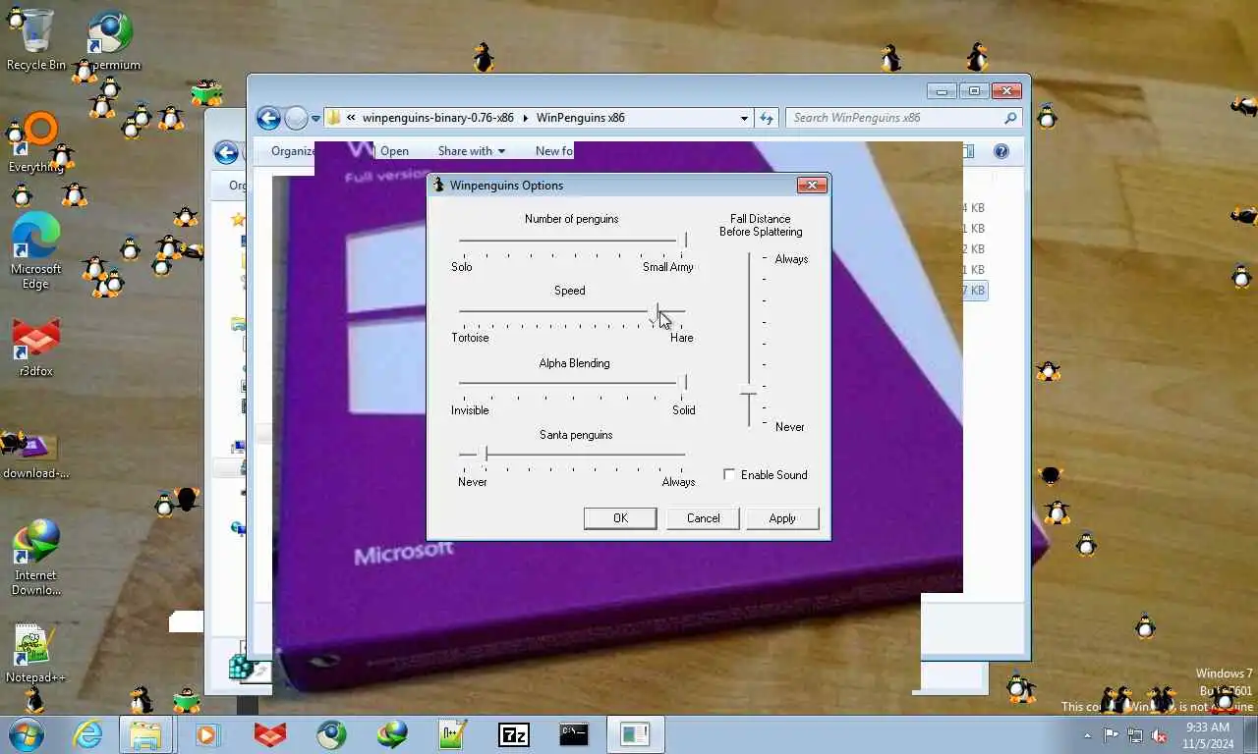Click the Number of penguins slider thumb
This screenshot has height=754, width=1258.
click(685, 241)
